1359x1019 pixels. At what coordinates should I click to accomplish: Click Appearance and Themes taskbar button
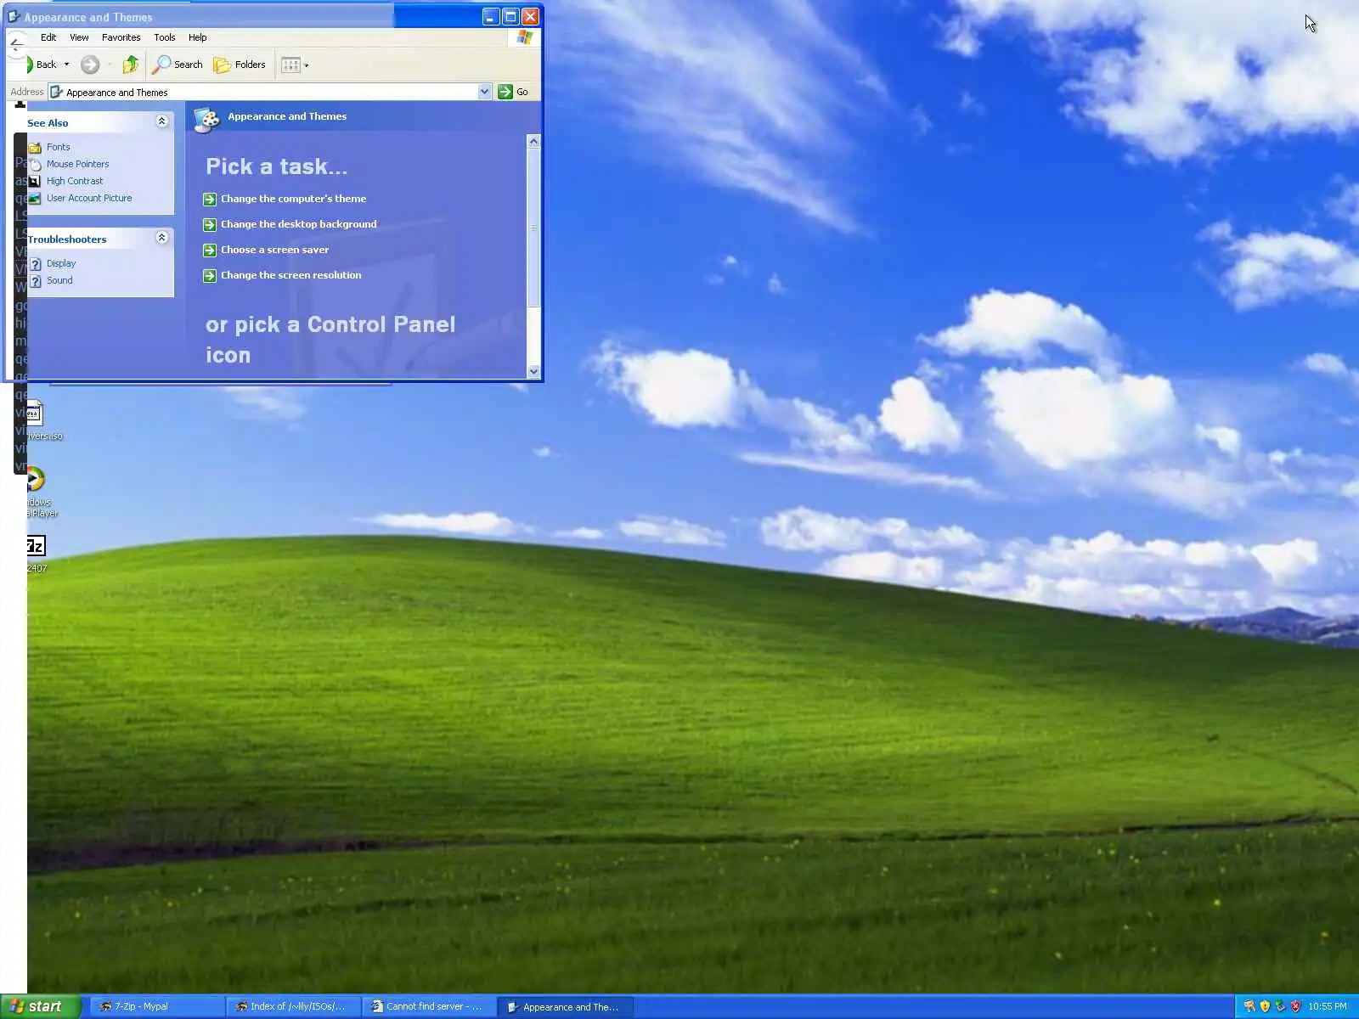point(564,1006)
